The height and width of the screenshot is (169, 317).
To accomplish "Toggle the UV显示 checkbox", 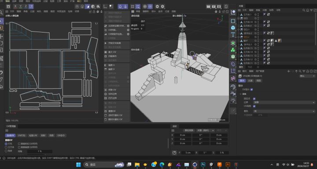I will click(251, 90).
